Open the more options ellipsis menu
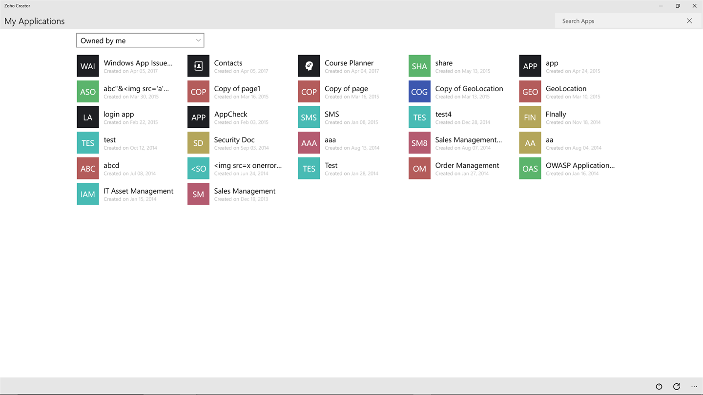 (x=694, y=386)
